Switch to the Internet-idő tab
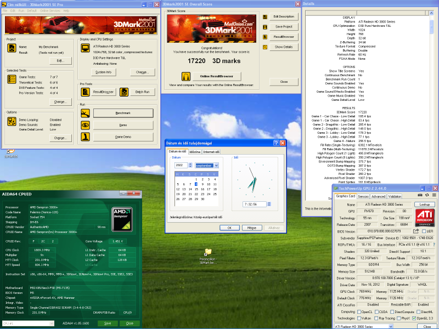This screenshot has height=329, width=439. (211, 152)
